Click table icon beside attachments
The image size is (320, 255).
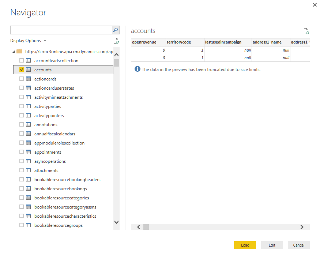tap(29, 170)
